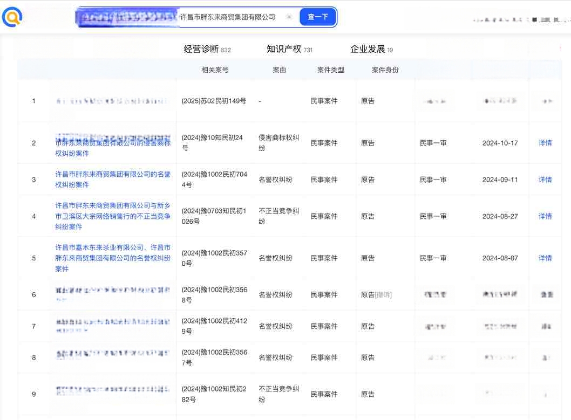Click 名誉权纠纷 cause in row 7
The width and height of the screenshot is (571, 420).
click(x=275, y=326)
